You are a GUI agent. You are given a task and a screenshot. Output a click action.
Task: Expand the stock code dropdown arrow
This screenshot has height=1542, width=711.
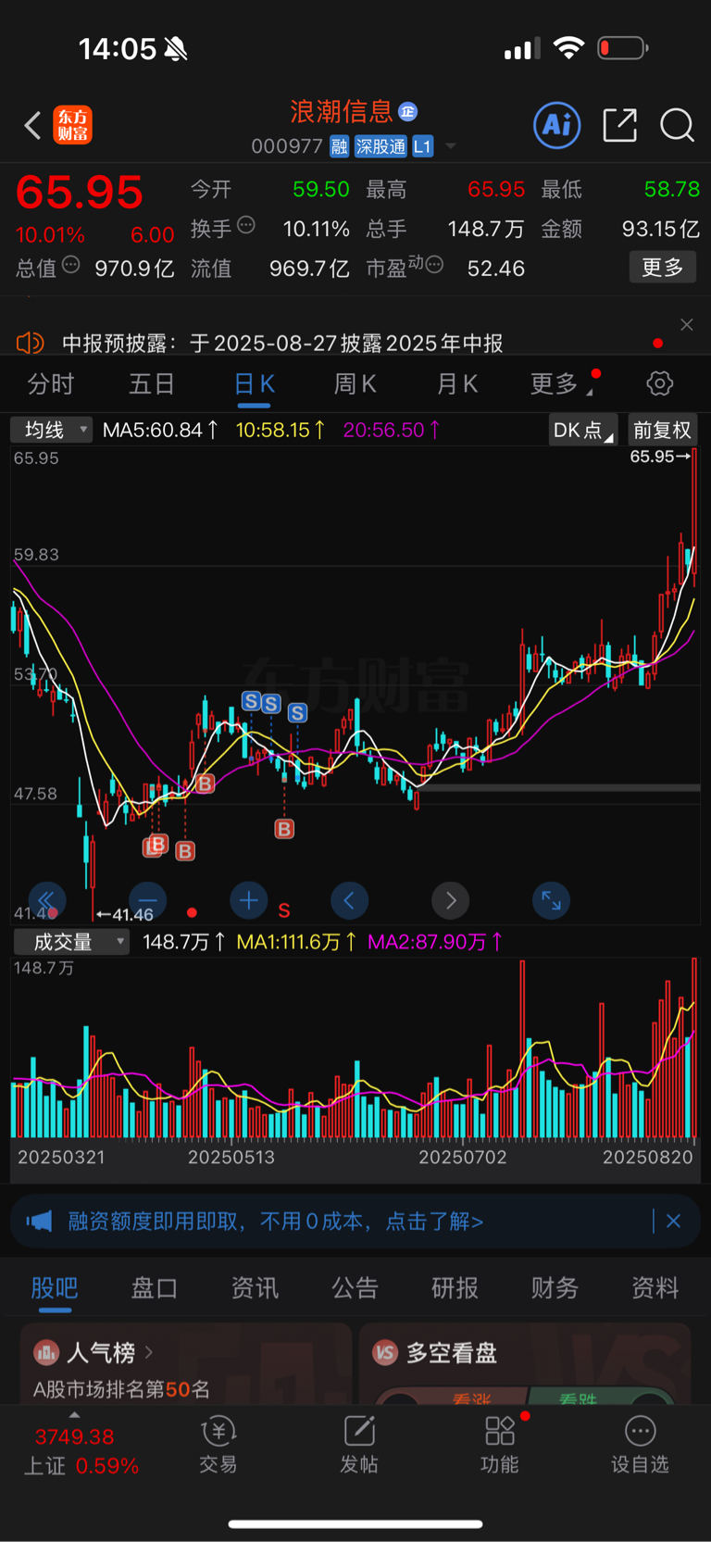tap(451, 146)
